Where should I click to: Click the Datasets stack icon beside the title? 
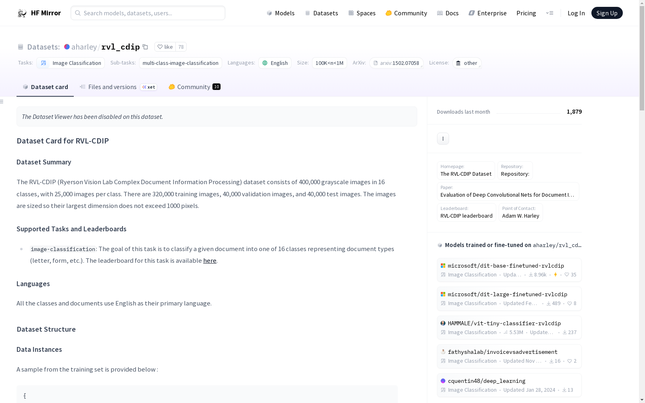point(21,47)
